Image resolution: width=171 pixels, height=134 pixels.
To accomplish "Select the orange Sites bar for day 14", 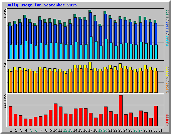I will pos(76,80).
